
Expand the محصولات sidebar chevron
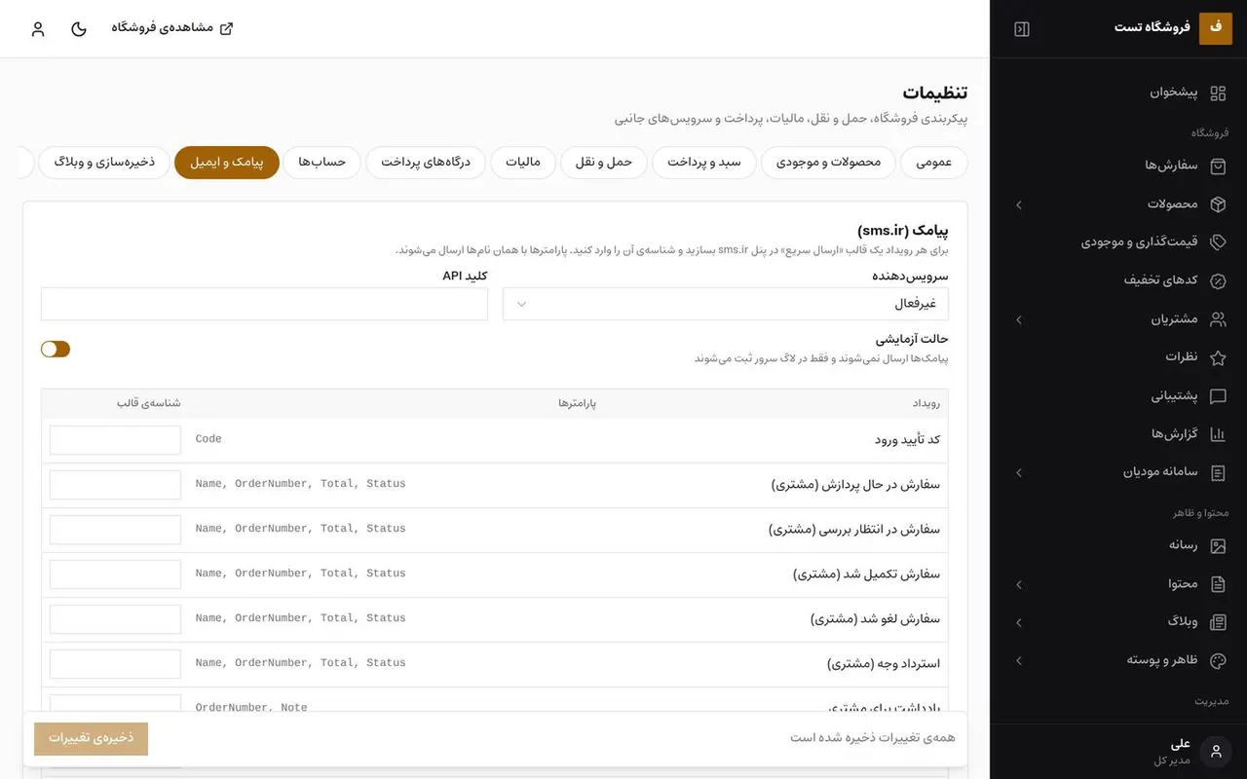1019,204
